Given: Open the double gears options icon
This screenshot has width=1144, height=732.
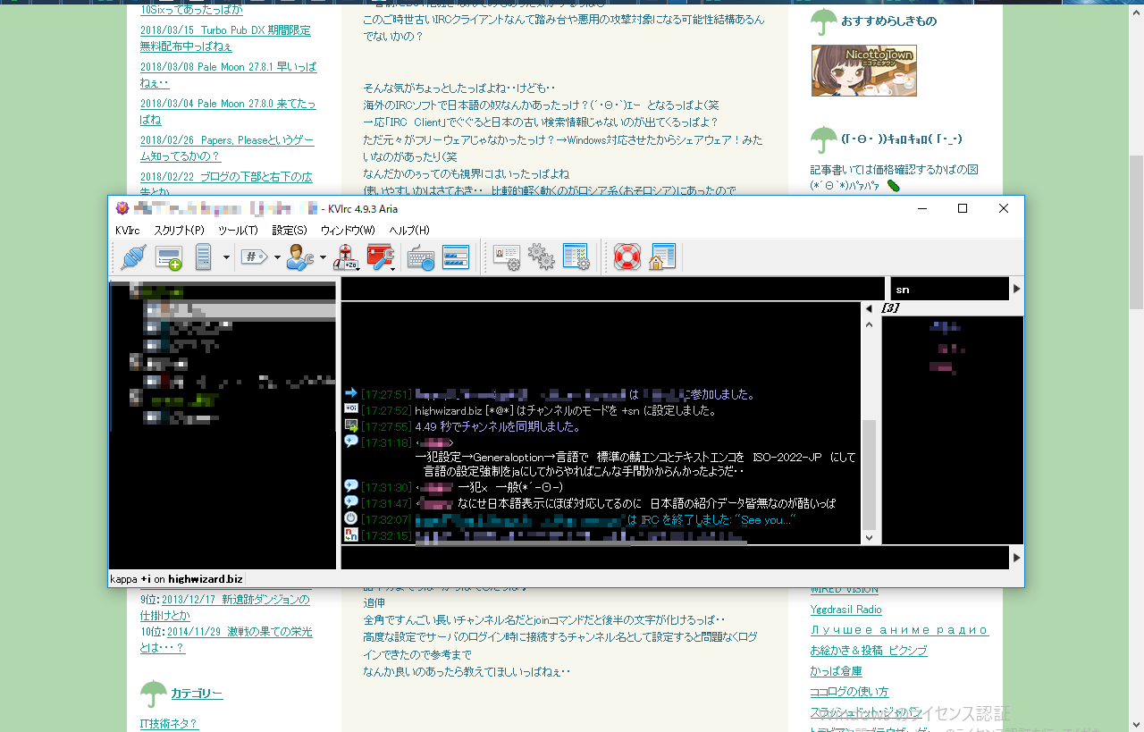Looking at the screenshot, I should coord(542,257).
